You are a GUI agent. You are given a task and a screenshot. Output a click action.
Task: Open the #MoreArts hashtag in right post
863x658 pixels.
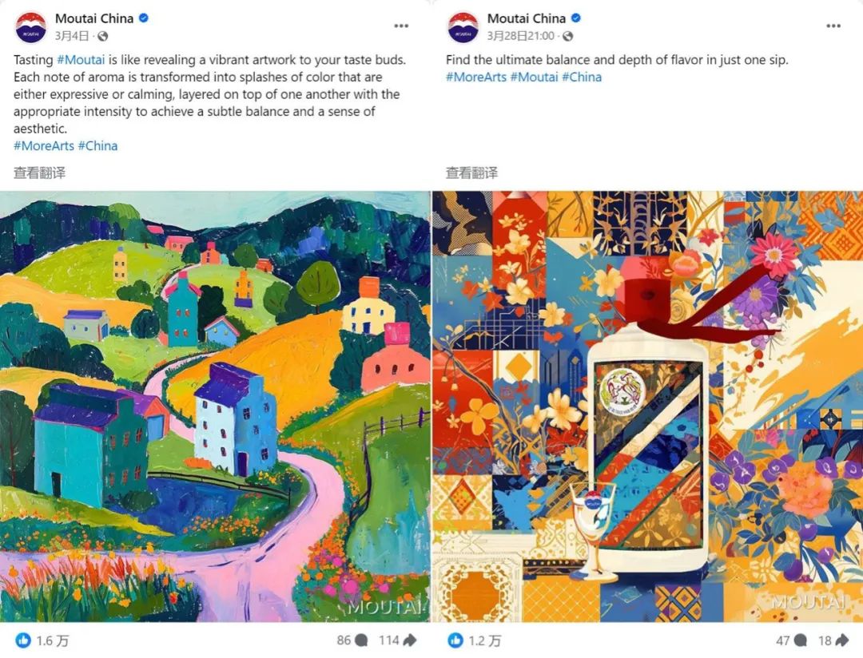point(476,77)
